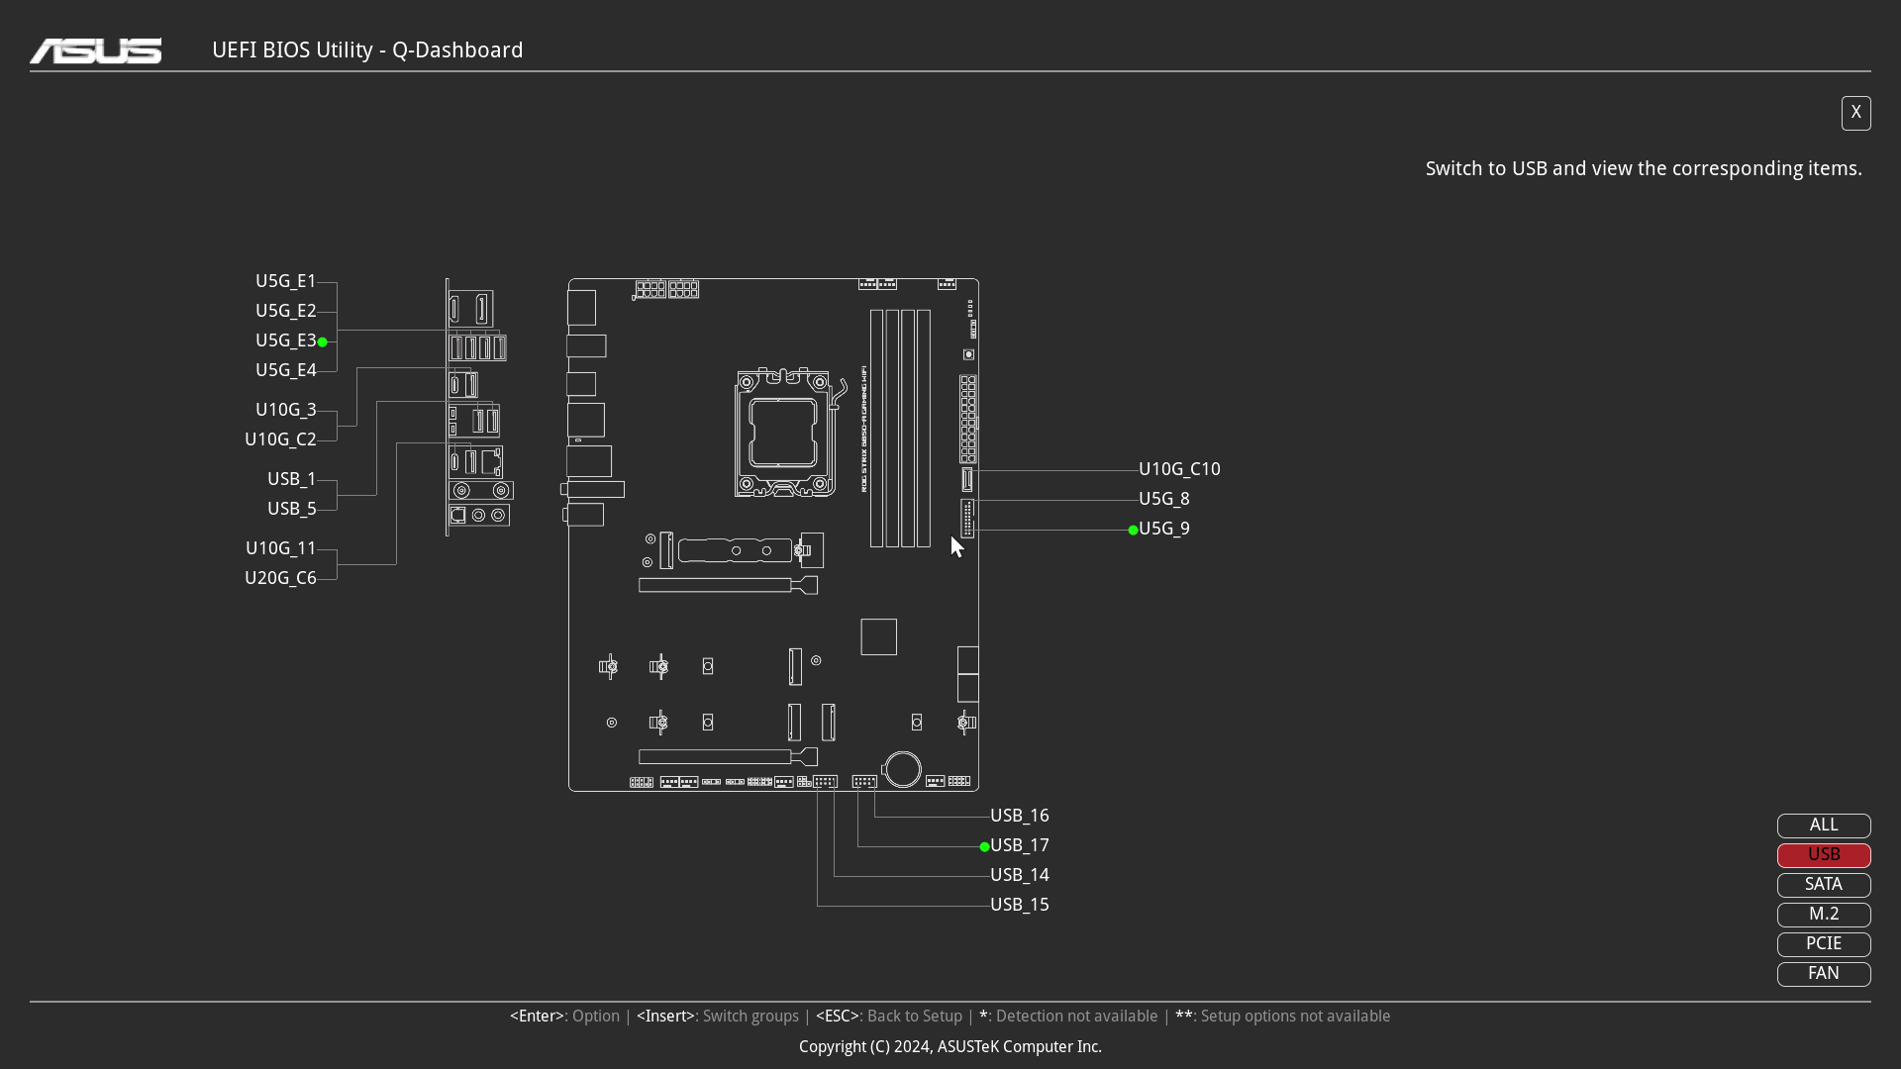Click the Setup options not available legend

click(x=1283, y=1017)
